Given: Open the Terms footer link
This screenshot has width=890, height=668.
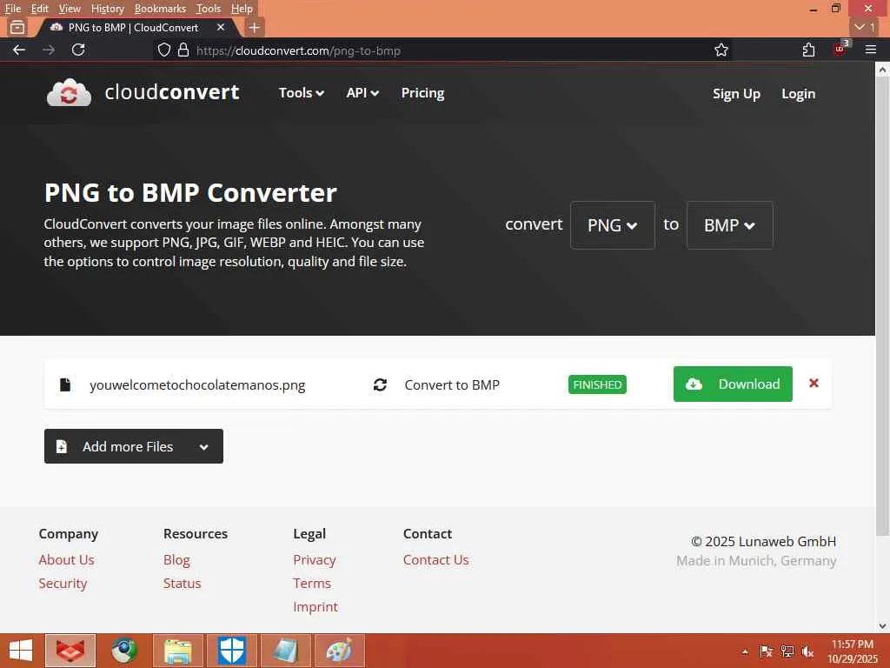Looking at the screenshot, I should 312,584.
